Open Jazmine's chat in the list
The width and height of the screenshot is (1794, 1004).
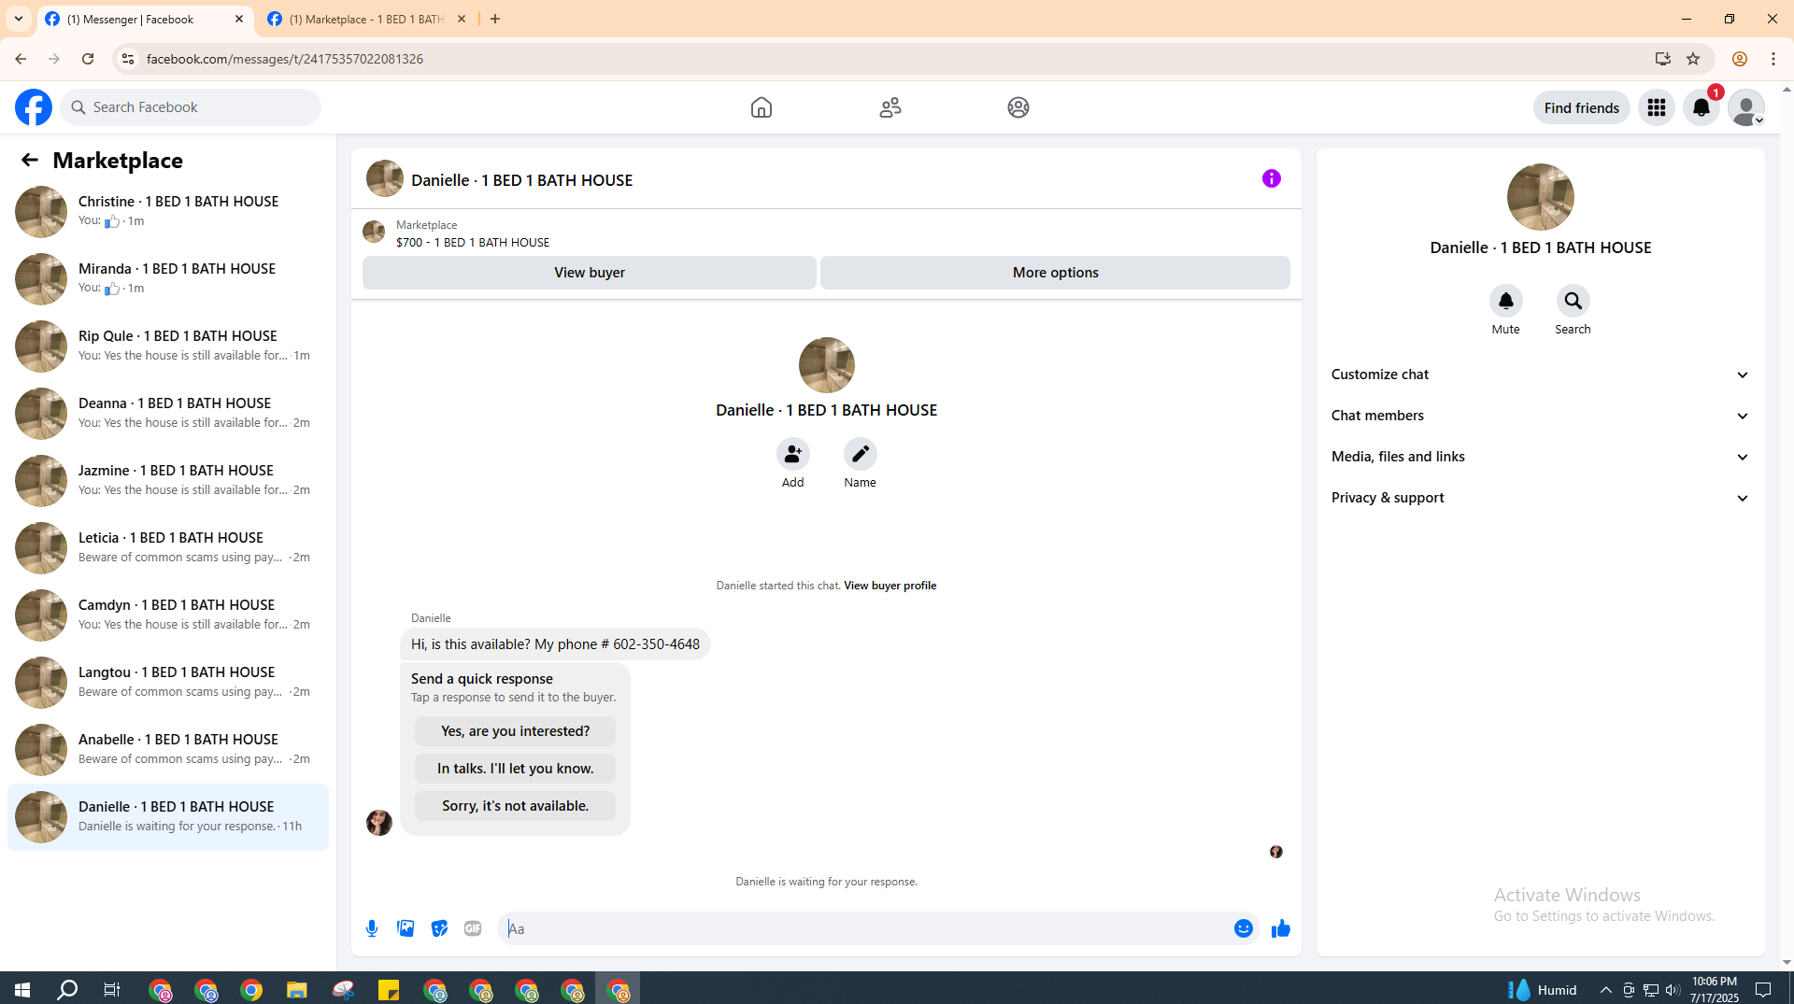tap(168, 481)
